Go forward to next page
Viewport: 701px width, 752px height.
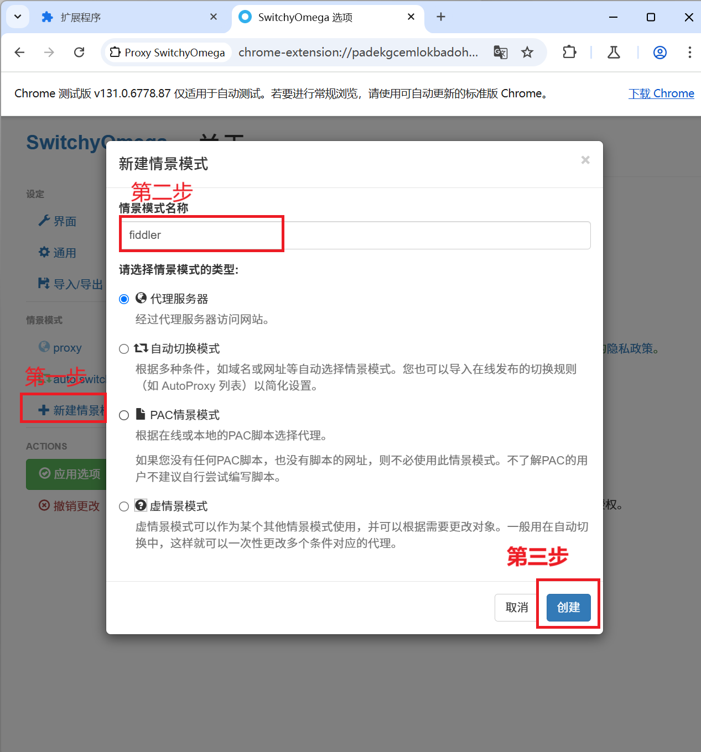pos(49,53)
